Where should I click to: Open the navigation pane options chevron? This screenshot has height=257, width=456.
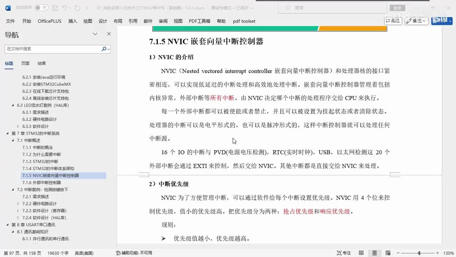(x=95, y=34)
